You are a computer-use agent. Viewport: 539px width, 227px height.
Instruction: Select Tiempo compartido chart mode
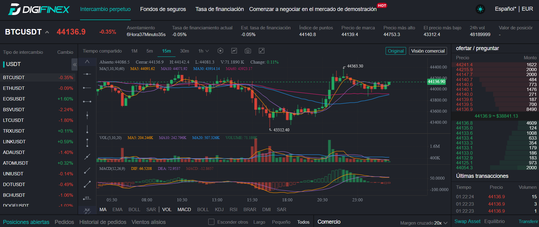pos(102,51)
